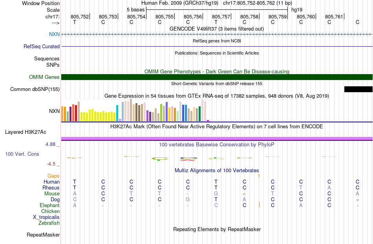
Task: Click the sequence direction arrow label
Action: tap(56, 23)
